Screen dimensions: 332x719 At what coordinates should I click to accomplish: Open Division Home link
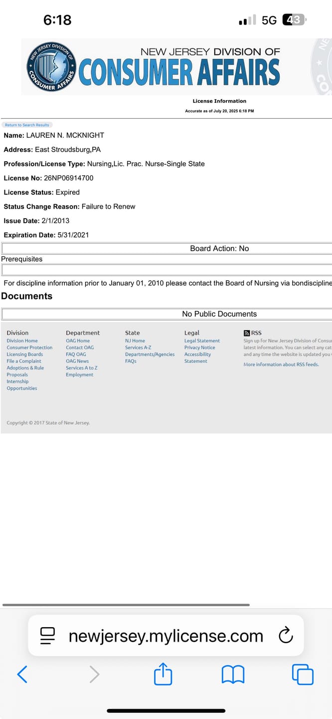point(22,341)
